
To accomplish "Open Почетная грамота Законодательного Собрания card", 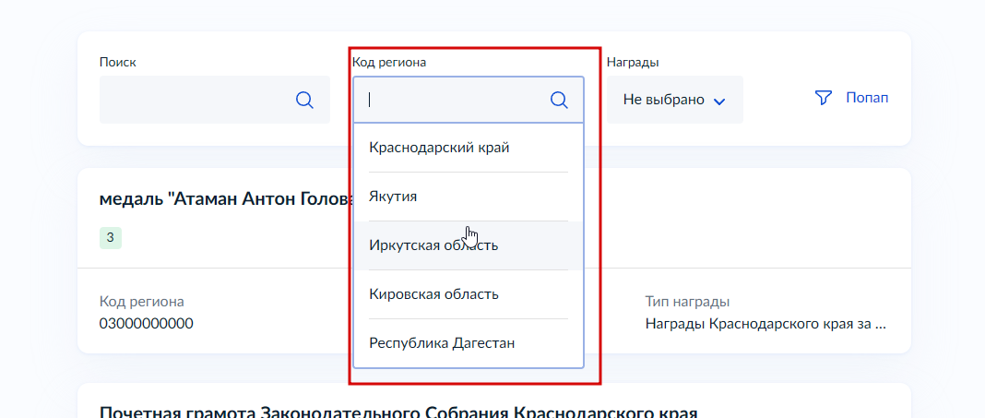I will tap(398, 413).
